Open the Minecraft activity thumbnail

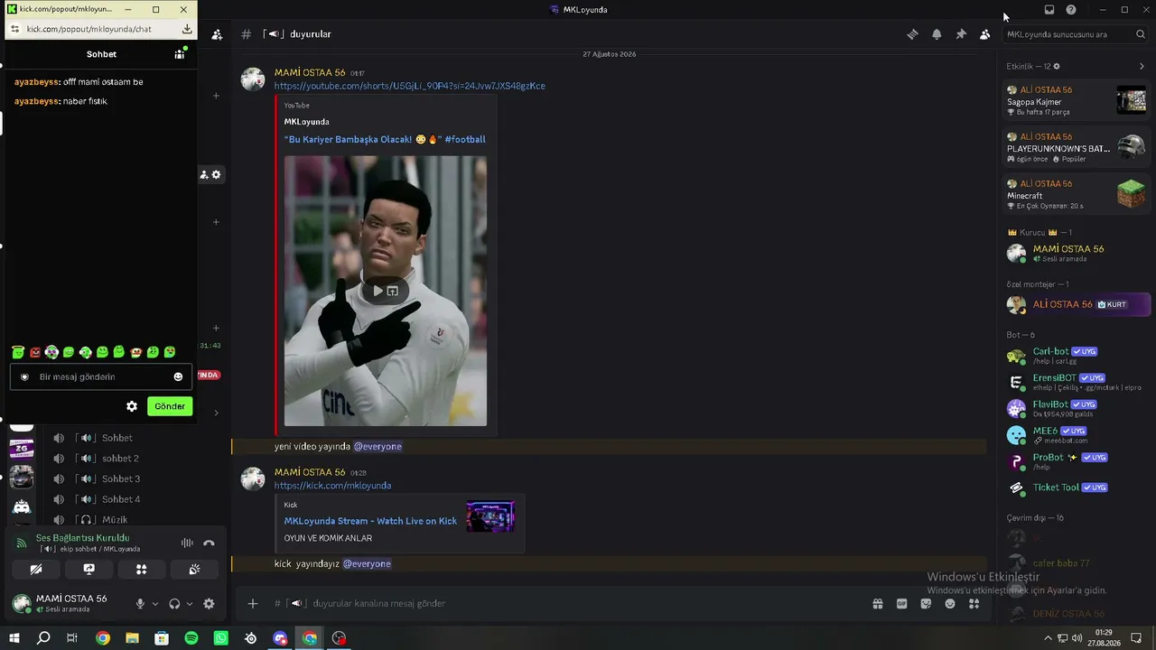click(x=1131, y=193)
